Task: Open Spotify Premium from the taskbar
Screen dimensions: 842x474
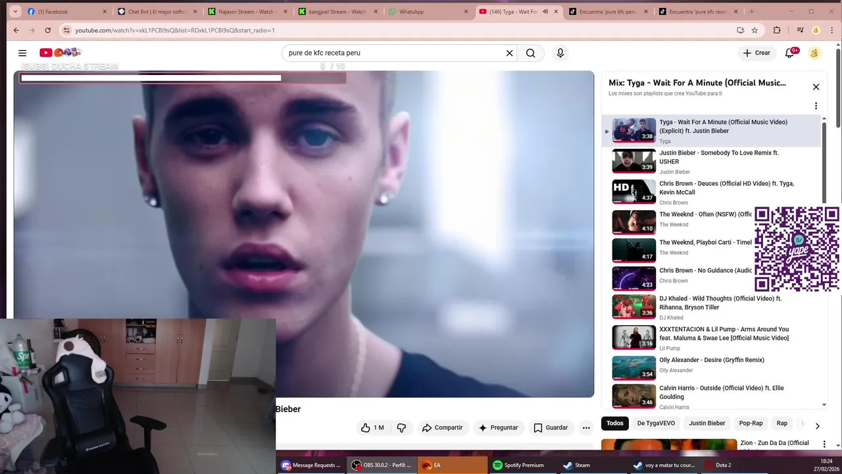Action: pos(523,465)
